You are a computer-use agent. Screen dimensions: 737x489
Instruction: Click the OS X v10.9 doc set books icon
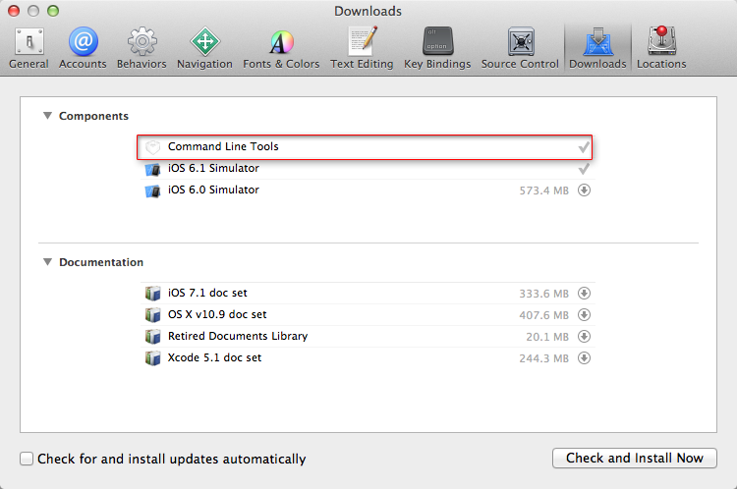[x=152, y=315]
